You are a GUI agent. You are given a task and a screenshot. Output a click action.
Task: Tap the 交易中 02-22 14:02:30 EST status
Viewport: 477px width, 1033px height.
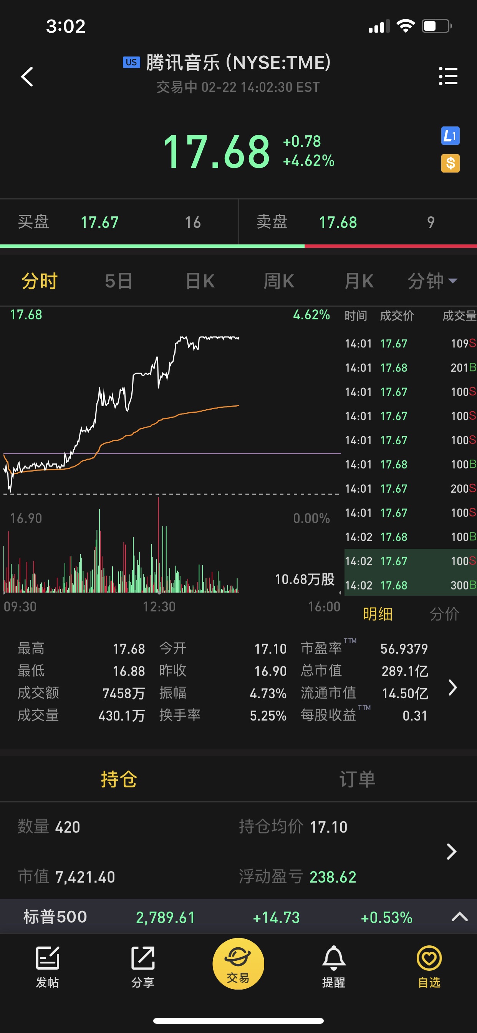click(238, 87)
